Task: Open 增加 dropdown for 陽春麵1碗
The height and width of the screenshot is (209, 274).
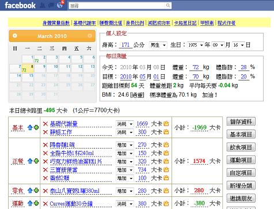Action: coord(125,145)
